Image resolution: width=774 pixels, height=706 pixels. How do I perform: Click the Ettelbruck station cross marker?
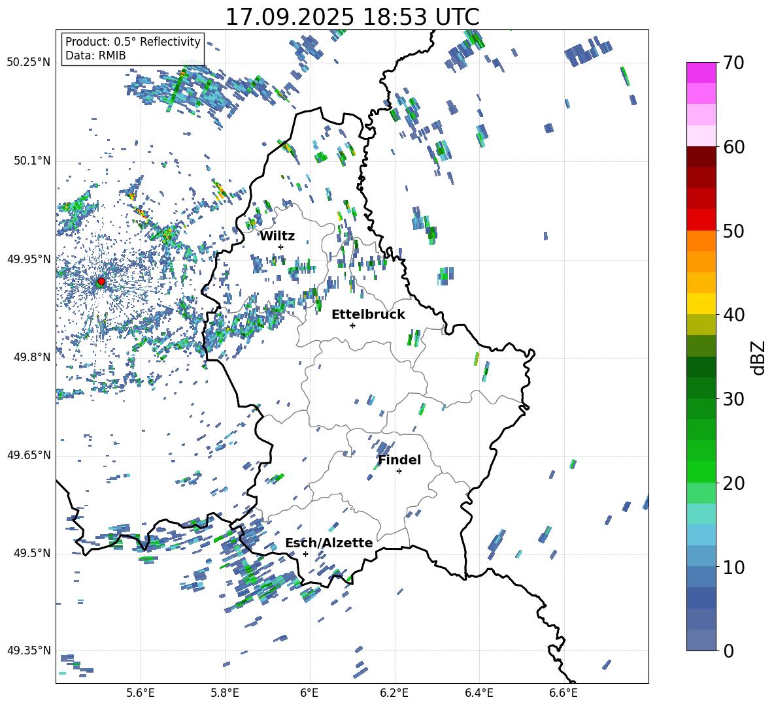click(352, 325)
